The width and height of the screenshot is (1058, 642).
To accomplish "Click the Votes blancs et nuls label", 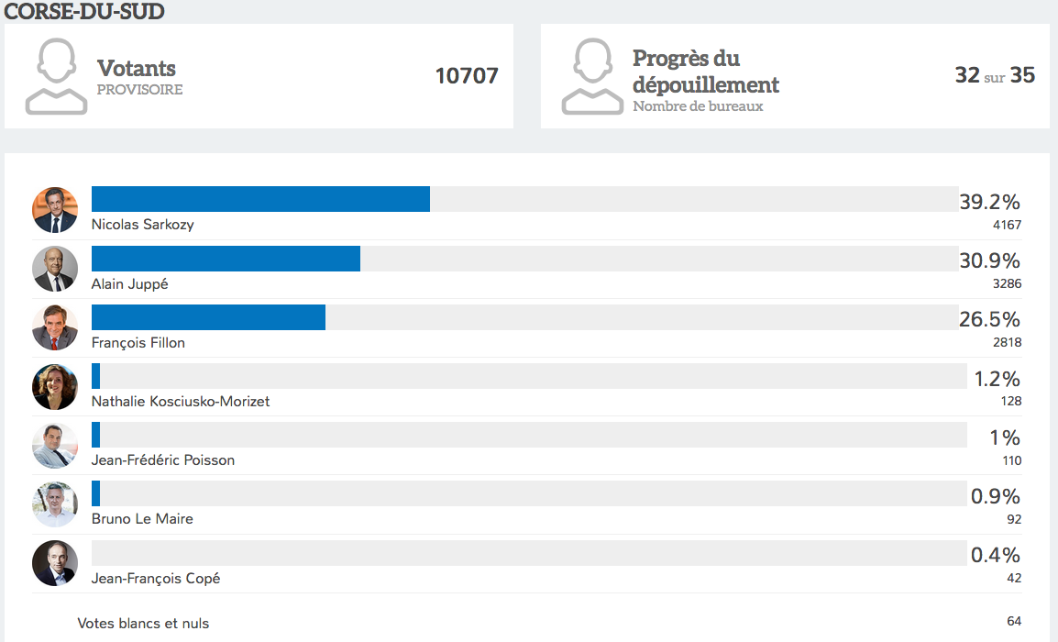I will pyautogui.click(x=143, y=624).
